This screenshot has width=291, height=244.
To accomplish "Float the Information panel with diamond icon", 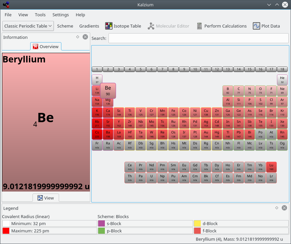I will 78,37.
